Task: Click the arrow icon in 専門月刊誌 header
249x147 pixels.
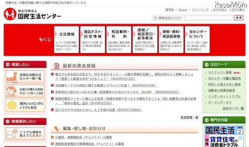Action: (x=207, y=120)
